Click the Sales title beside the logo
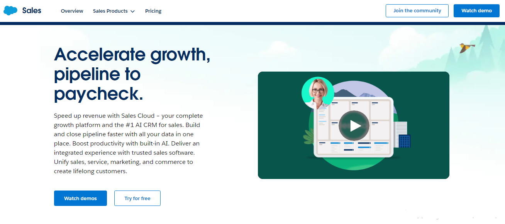Screen dimensions: 505x224 (x=32, y=10)
